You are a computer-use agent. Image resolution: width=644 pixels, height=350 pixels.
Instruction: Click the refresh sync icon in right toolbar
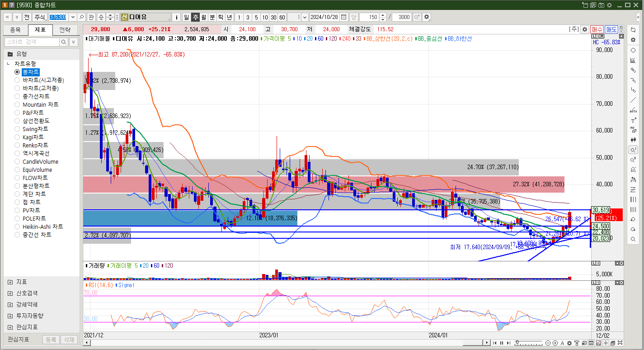(633, 29)
